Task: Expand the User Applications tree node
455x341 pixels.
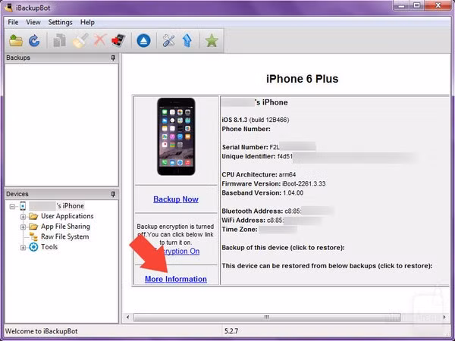Action: [x=23, y=217]
